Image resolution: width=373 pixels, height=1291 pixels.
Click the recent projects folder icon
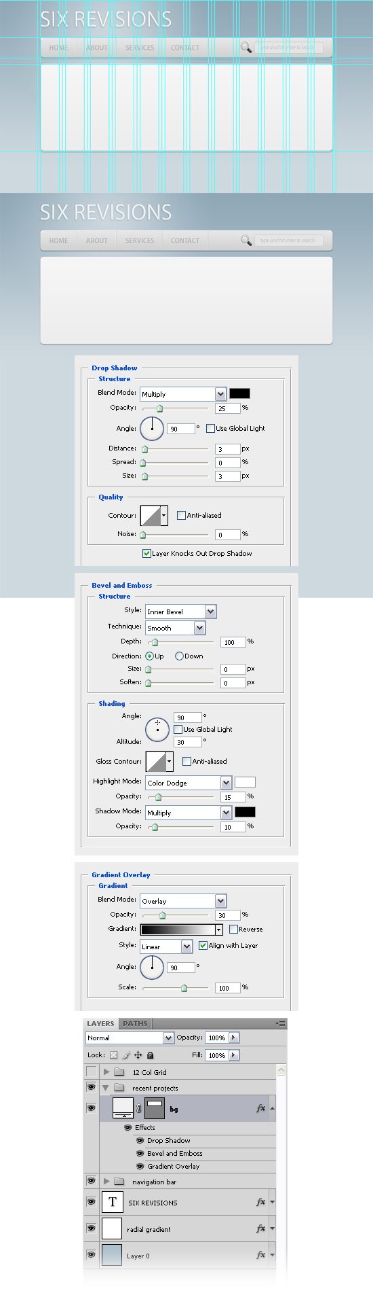click(119, 1088)
